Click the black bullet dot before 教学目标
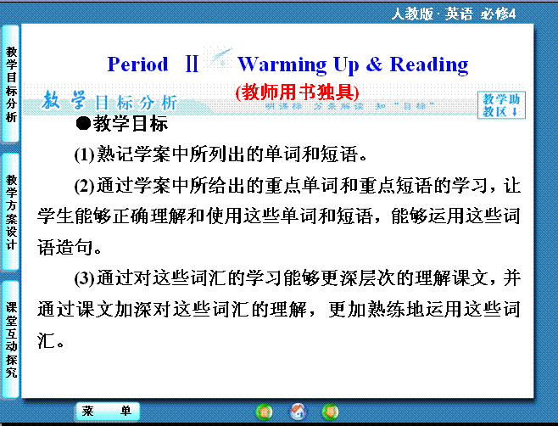 (x=83, y=125)
